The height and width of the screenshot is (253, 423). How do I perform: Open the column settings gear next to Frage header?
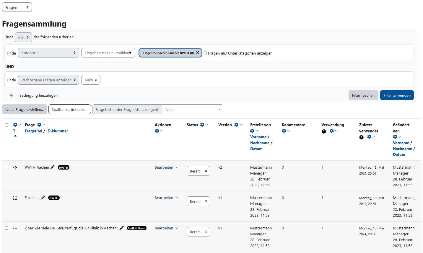pyautogui.click(x=40, y=124)
